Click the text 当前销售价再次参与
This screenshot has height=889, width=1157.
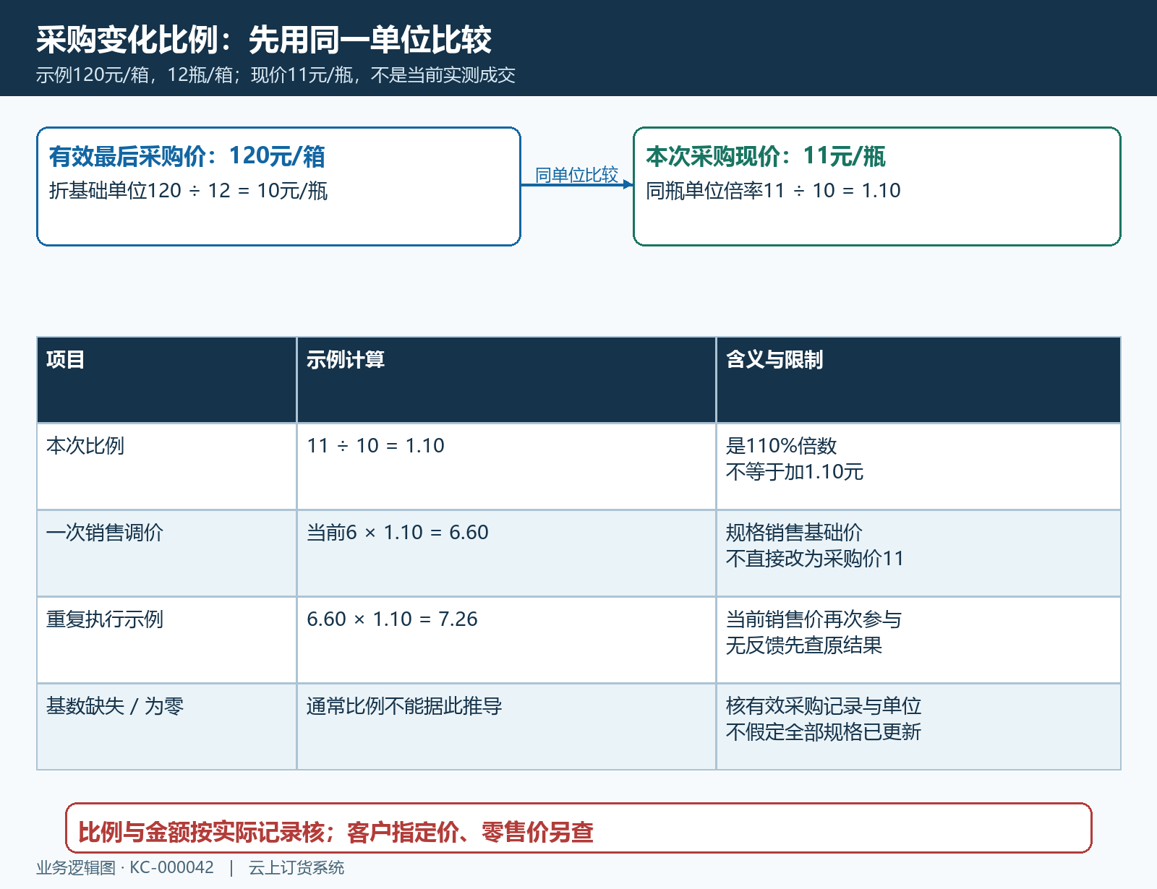(x=814, y=619)
